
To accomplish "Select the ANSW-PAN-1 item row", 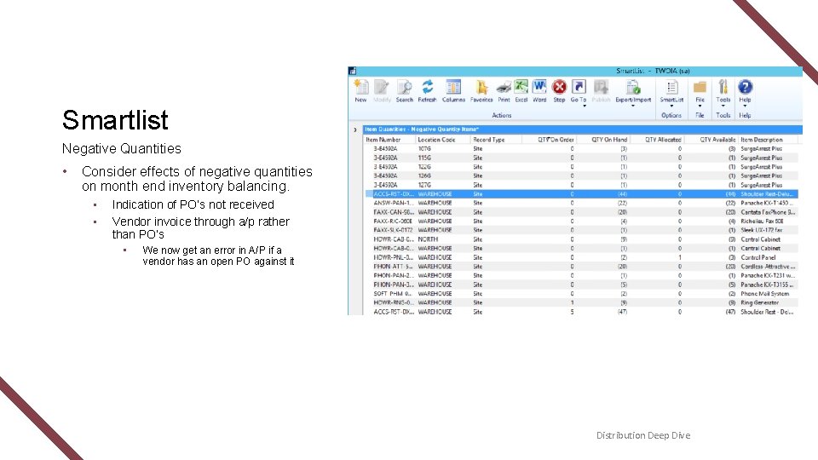I will [581, 203].
